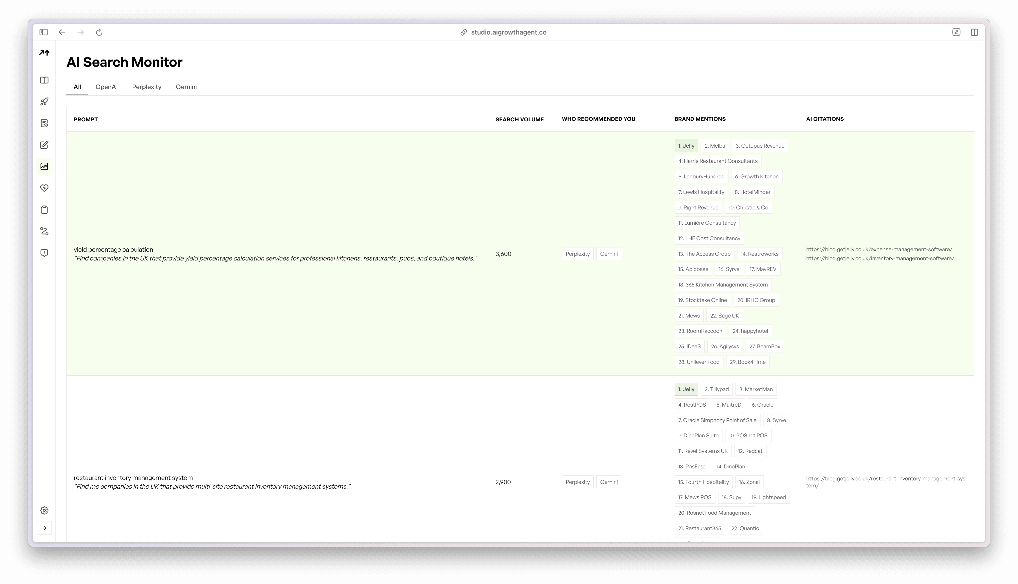The width and height of the screenshot is (1018, 584).
Task: Expand sidebar with arrow button
Action: point(45,528)
